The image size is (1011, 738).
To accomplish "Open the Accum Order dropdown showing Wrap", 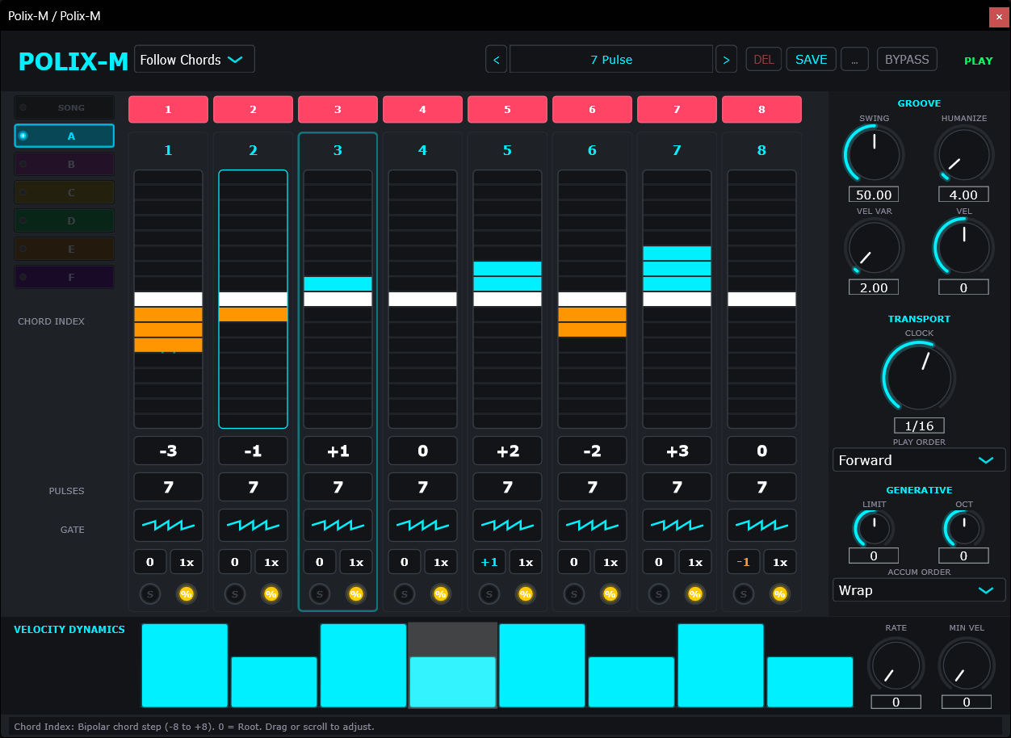I will coord(919,589).
